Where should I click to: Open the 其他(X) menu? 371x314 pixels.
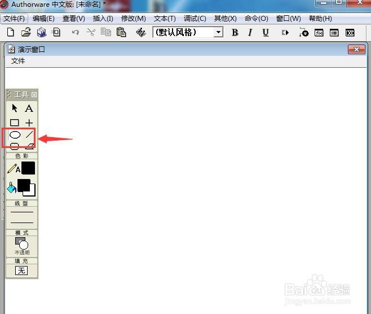click(x=226, y=19)
